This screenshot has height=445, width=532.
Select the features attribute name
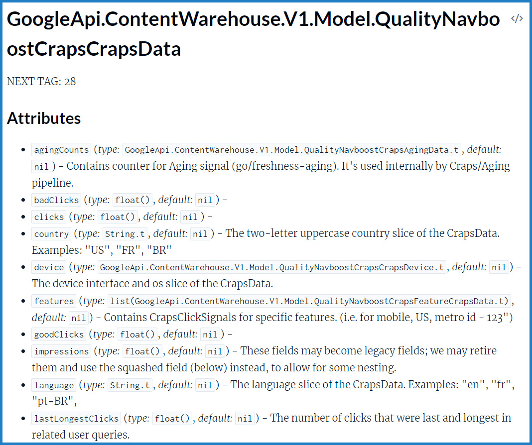click(54, 301)
